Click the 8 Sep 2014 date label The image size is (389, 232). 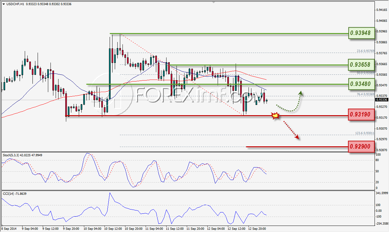point(8,229)
